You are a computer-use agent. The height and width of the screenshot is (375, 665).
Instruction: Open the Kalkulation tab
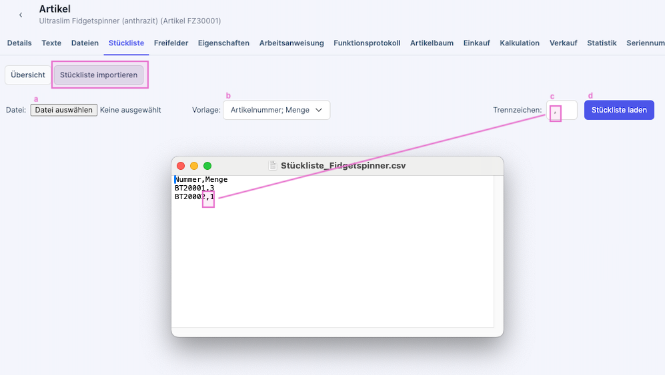tap(520, 43)
